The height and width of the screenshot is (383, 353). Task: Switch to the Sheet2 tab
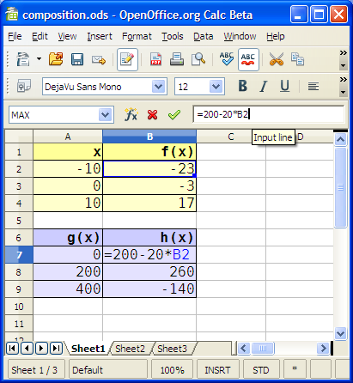pyautogui.click(x=131, y=349)
